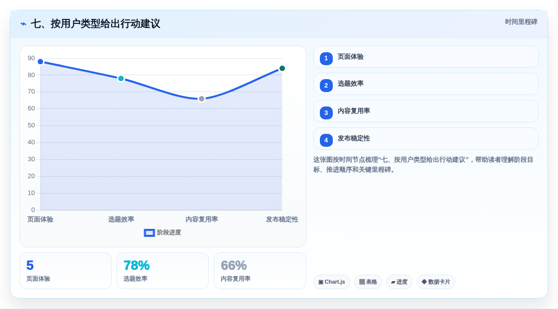558x309 pixels.
Task: Click the 时间里程碑 label in header
Action: point(521,22)
